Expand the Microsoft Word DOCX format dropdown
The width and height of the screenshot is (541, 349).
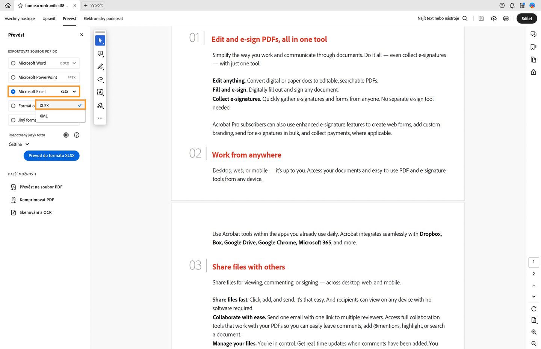click(74, 63)
